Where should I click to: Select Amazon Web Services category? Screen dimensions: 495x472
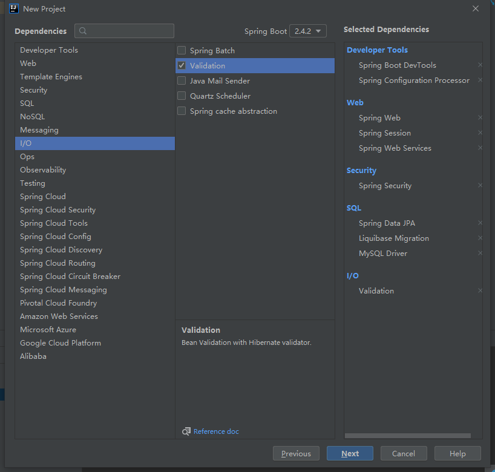(95, 316)
